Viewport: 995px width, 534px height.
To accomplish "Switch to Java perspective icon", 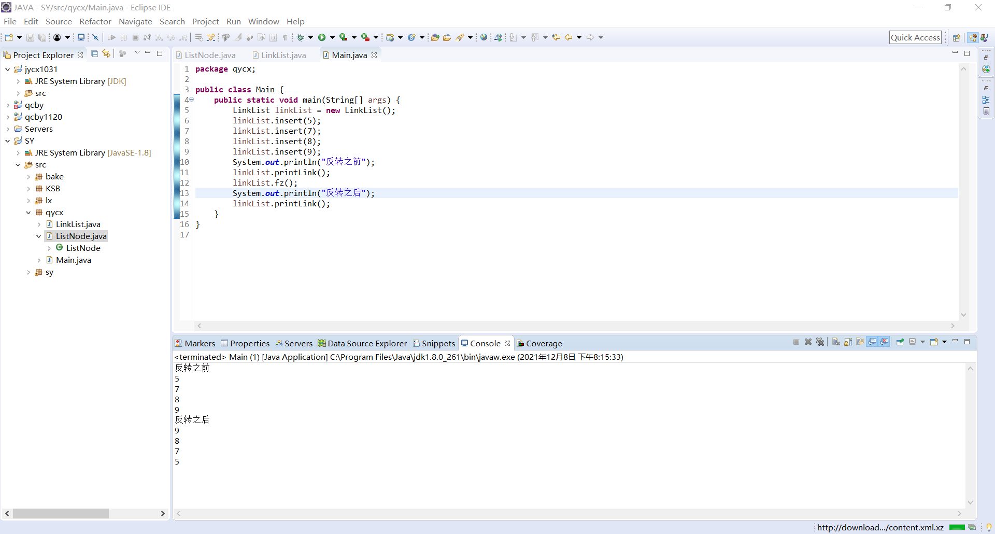I will click(x=985, y=37).
